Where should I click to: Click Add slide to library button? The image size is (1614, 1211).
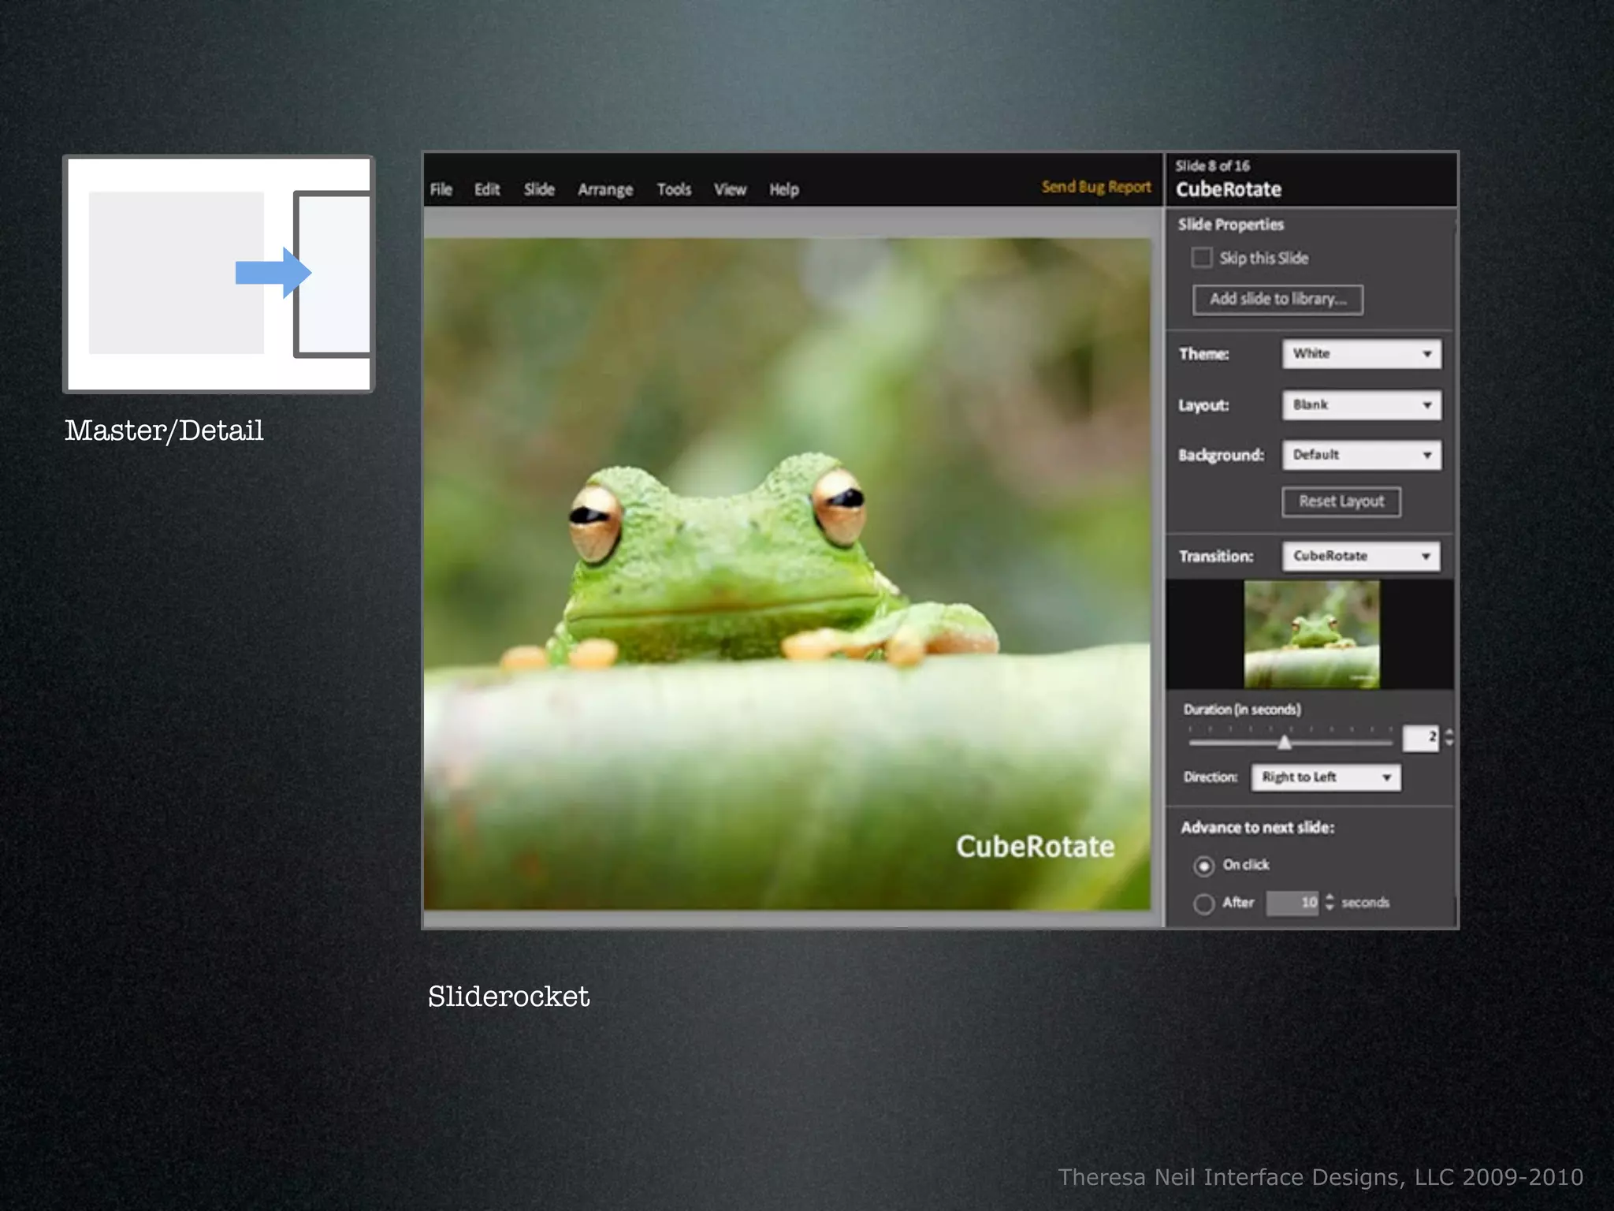1277,300
